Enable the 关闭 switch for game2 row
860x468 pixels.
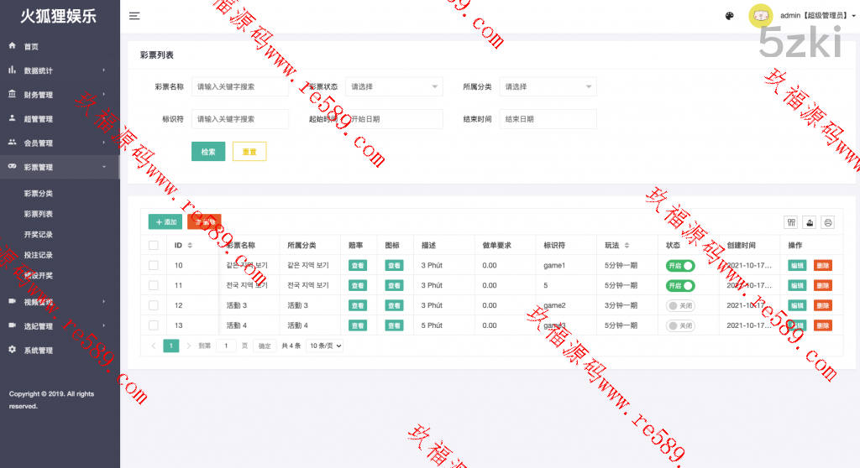pos(680,305)
